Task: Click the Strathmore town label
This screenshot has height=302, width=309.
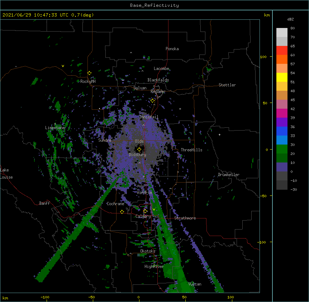Action: (185, 218)
